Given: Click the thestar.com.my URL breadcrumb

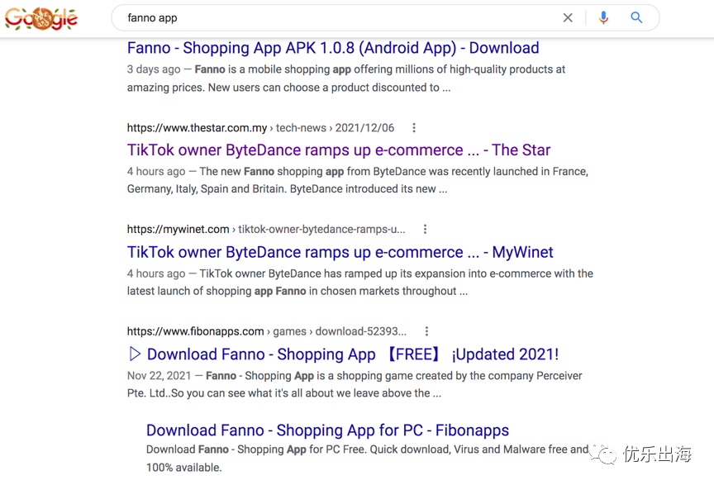Looking at the screenshot, I should click(260, 128).
